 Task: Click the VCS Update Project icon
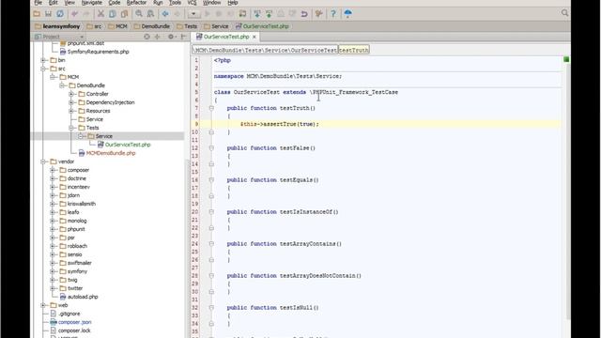click(257, 14)
